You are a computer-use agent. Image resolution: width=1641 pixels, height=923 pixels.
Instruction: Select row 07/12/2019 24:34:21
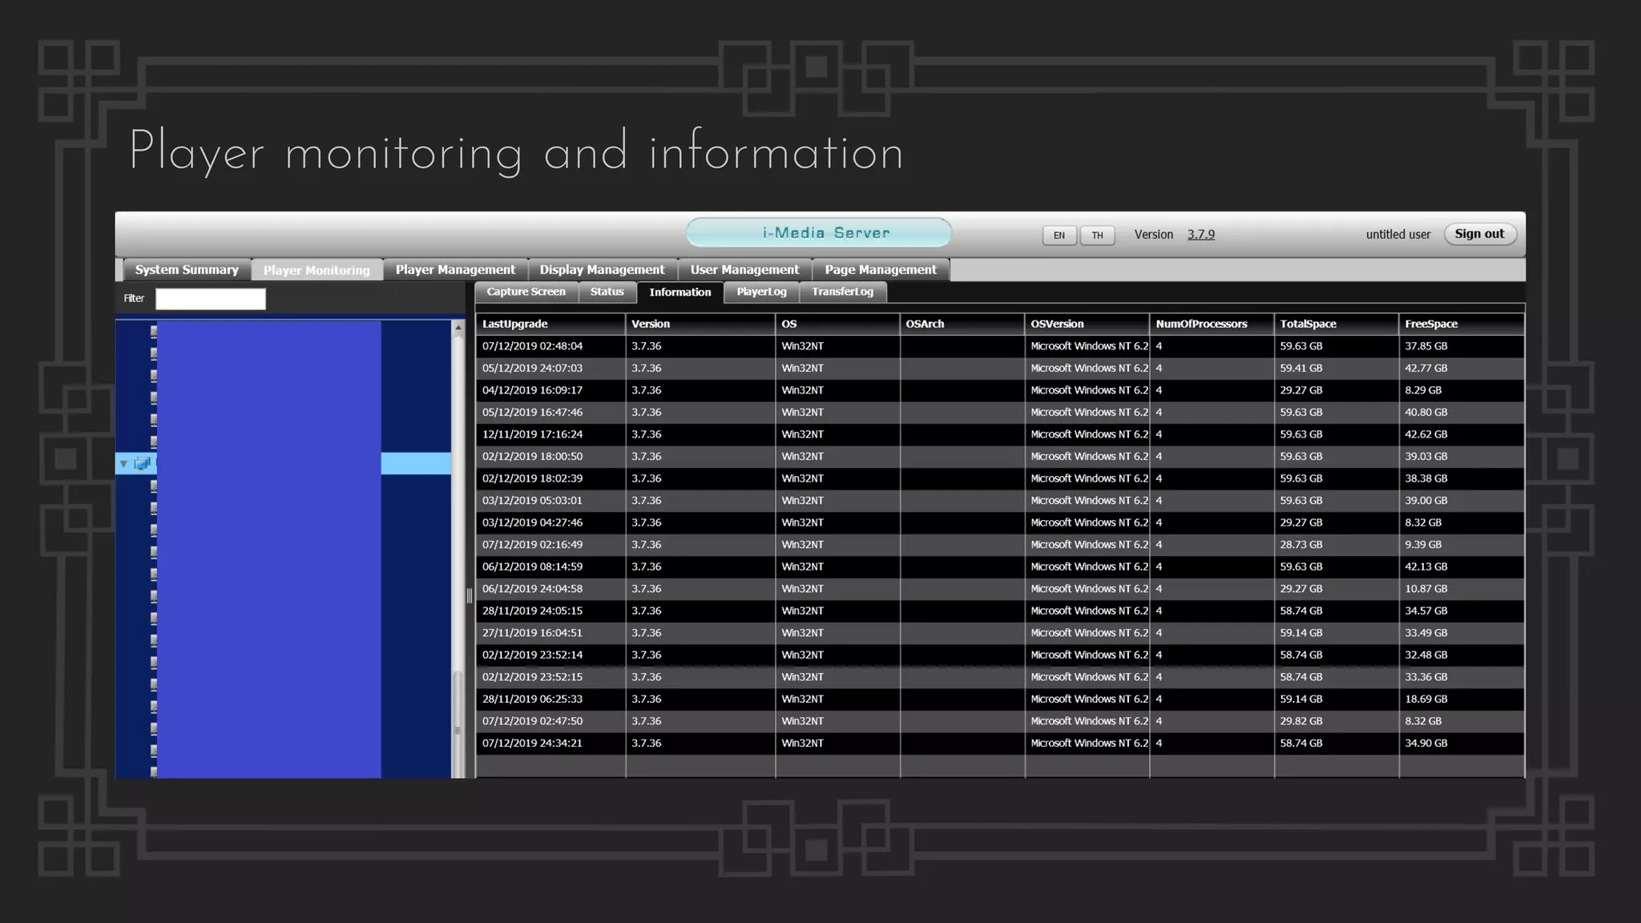(x=1000, y=743)
